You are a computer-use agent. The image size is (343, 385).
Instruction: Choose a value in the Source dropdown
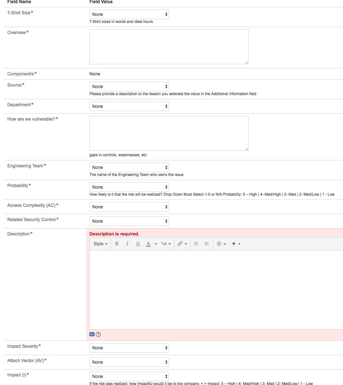pos(129,87)
